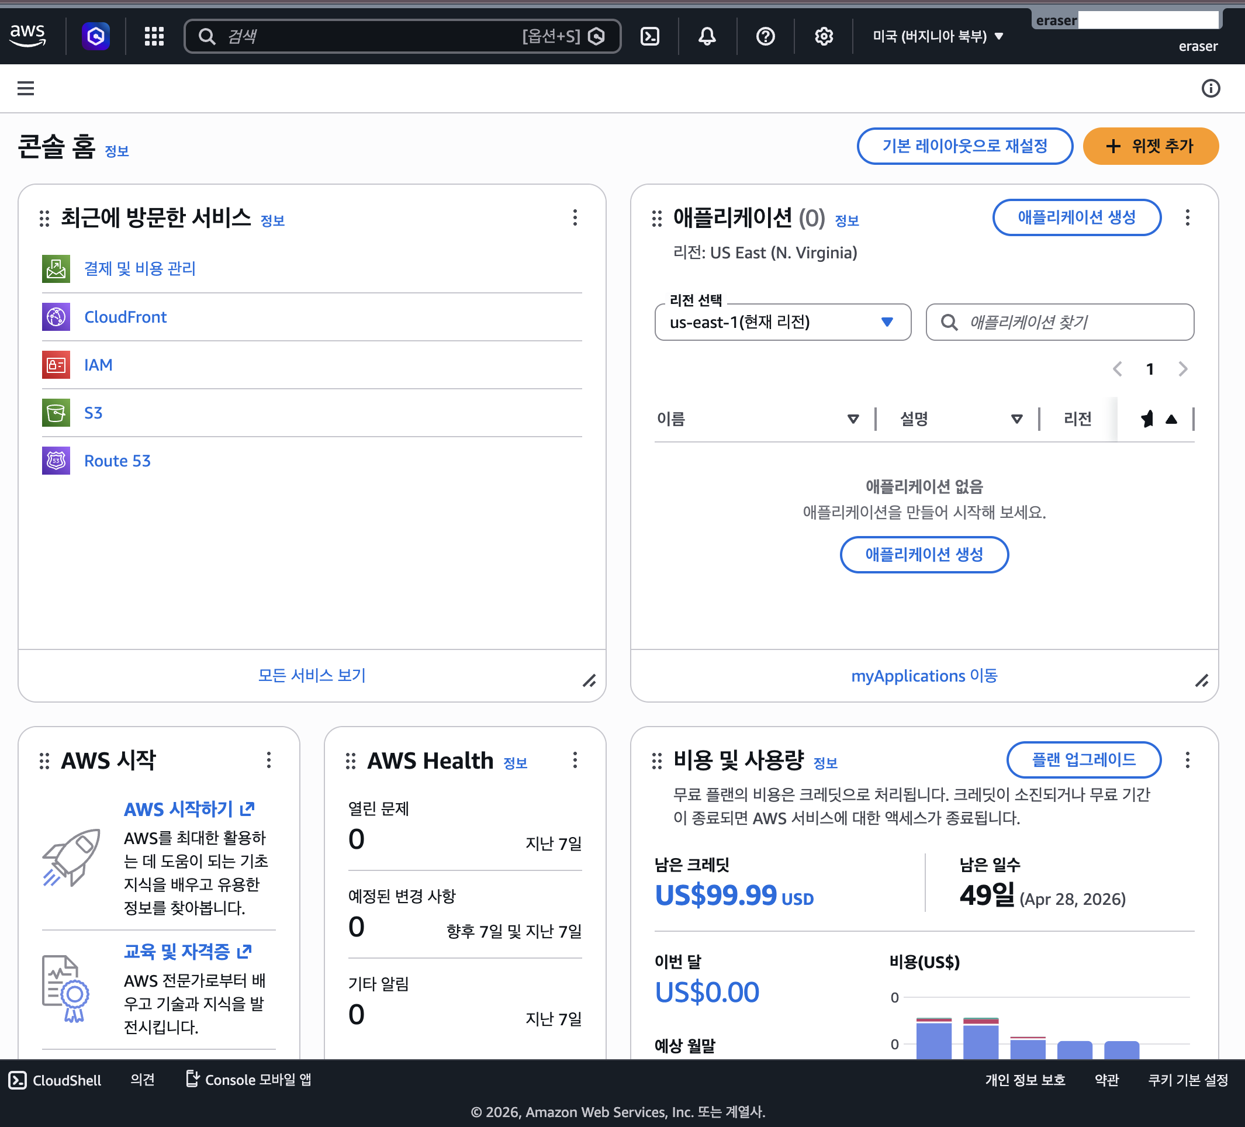The width and height of the screenshot is (1245, 1127).
Task: Open the Route 53 service link
Action: 117,461
